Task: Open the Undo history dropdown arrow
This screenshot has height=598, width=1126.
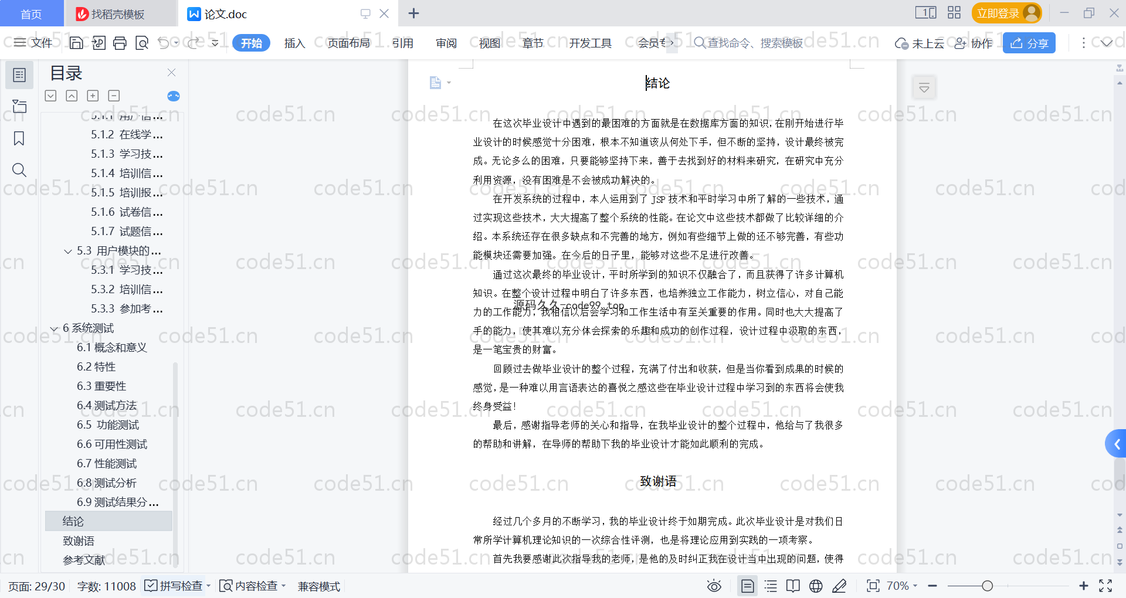Action: point(177,43)
